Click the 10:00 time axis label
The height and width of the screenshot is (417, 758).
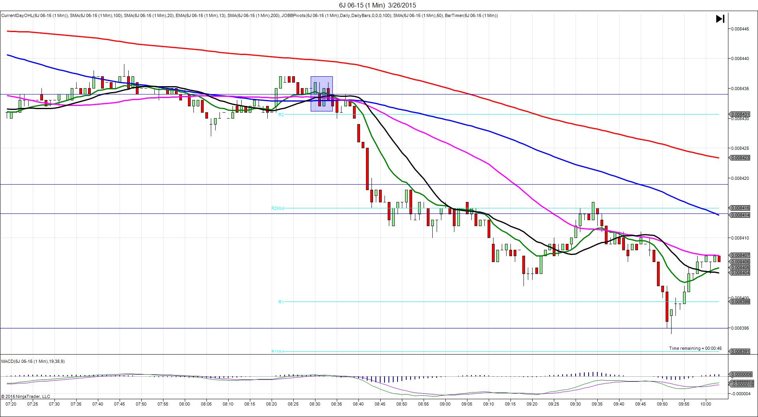pyautogui.click(x=706, y=404)
